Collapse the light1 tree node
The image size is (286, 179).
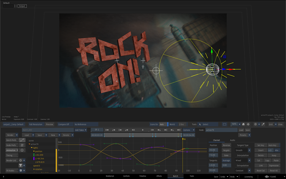pos(32,148)
